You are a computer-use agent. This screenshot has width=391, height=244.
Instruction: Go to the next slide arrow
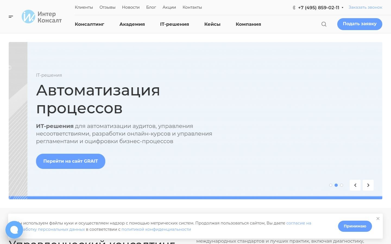click(x=368, y=185)
